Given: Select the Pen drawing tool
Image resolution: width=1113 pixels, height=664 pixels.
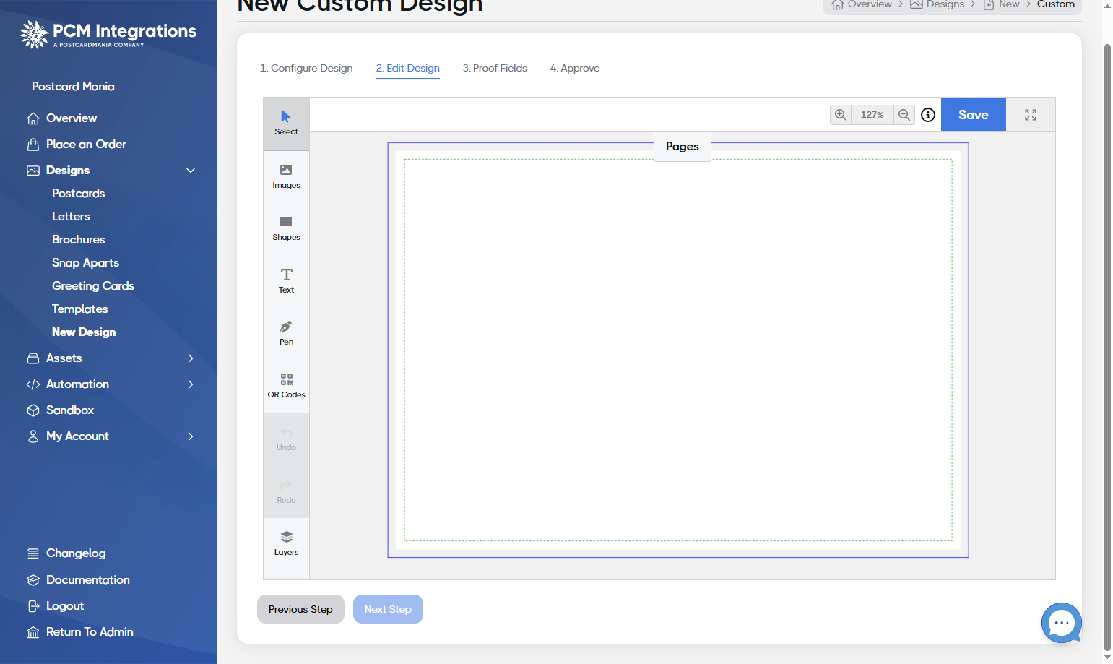Looking at the screenshot, I should click(286, 333).
